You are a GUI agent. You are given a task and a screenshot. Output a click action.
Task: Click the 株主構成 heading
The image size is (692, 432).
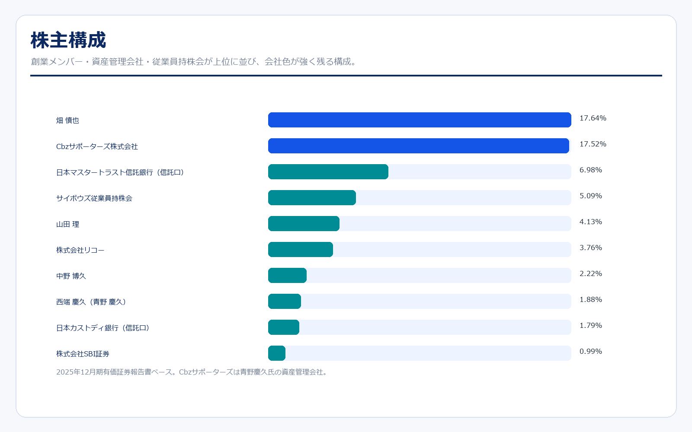tap(68, 40)
